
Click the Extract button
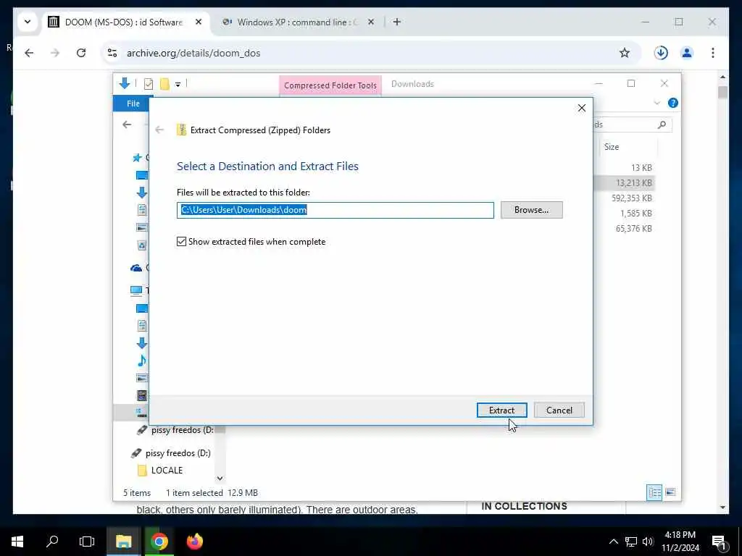501,410
